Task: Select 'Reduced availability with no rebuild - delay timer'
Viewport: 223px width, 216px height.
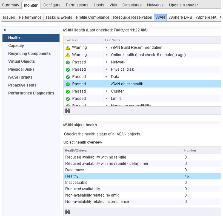Action: [x=142, y=163]
